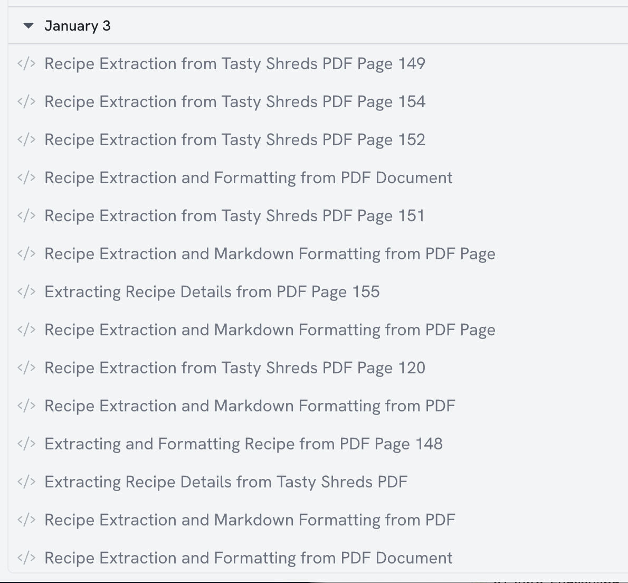
Task: Collapse the January 3 group triangle
Action: pyautogui.click(x=29, y=26)
